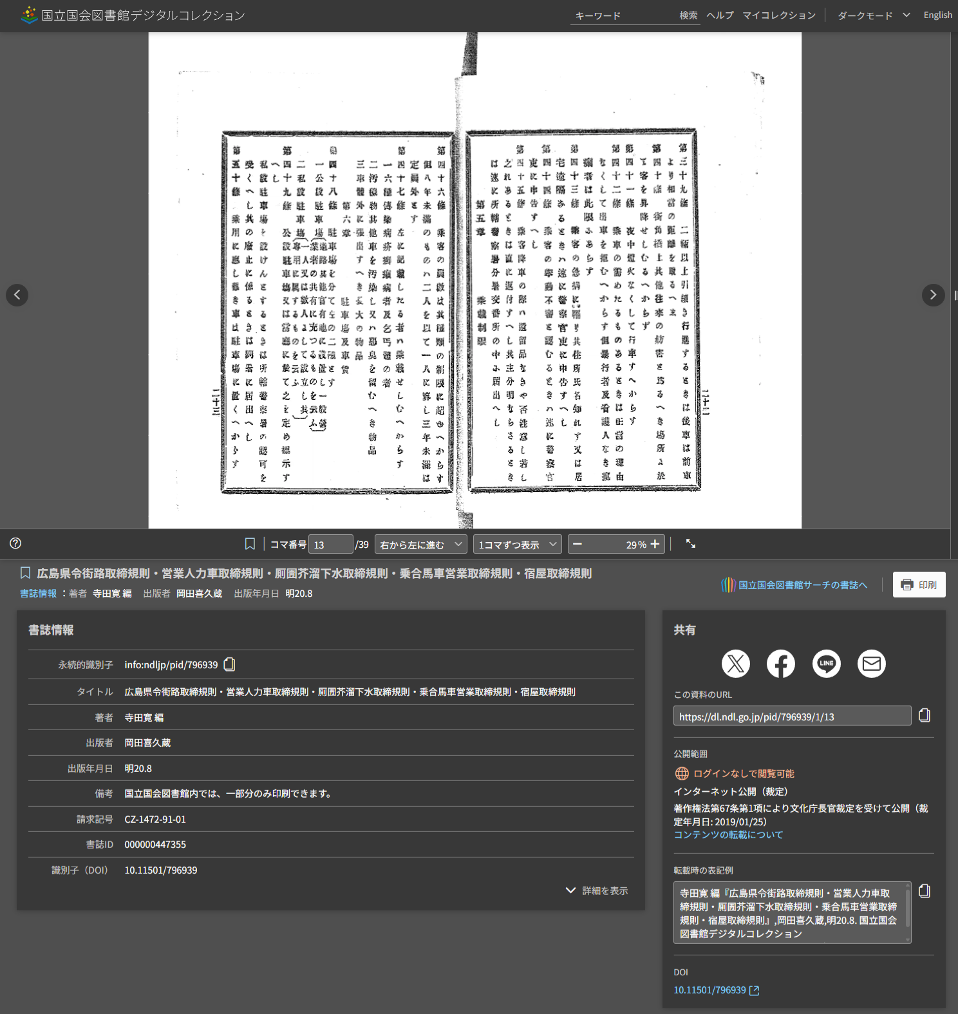Open the ヘルプ menu item
The height and width of the screenshot is (1014, 958).
720,15
